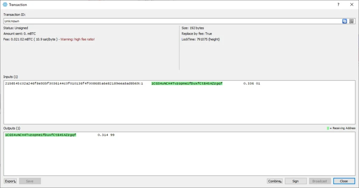Viewport: 359px width, 188px height.
Task: Open the help question mark button
Action: 338,5
